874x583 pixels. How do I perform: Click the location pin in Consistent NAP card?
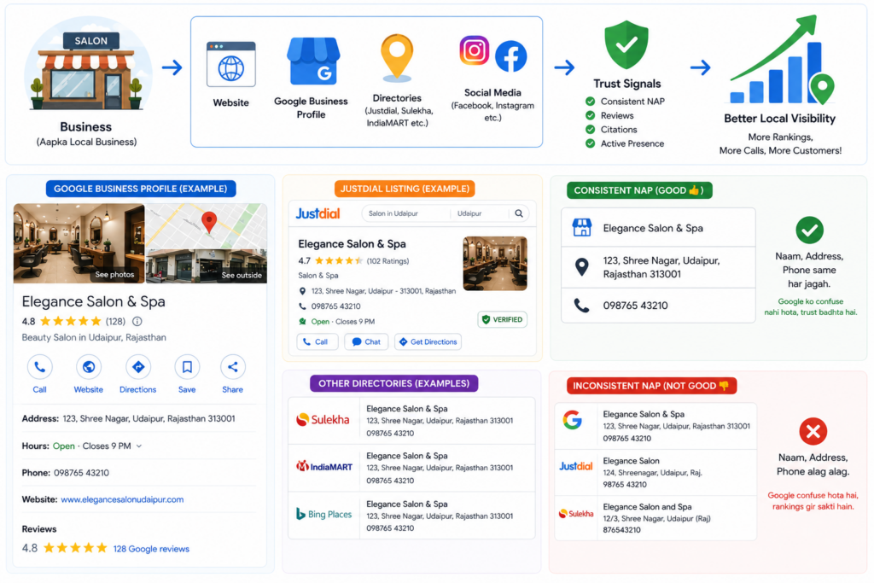[x=581, y=267]
